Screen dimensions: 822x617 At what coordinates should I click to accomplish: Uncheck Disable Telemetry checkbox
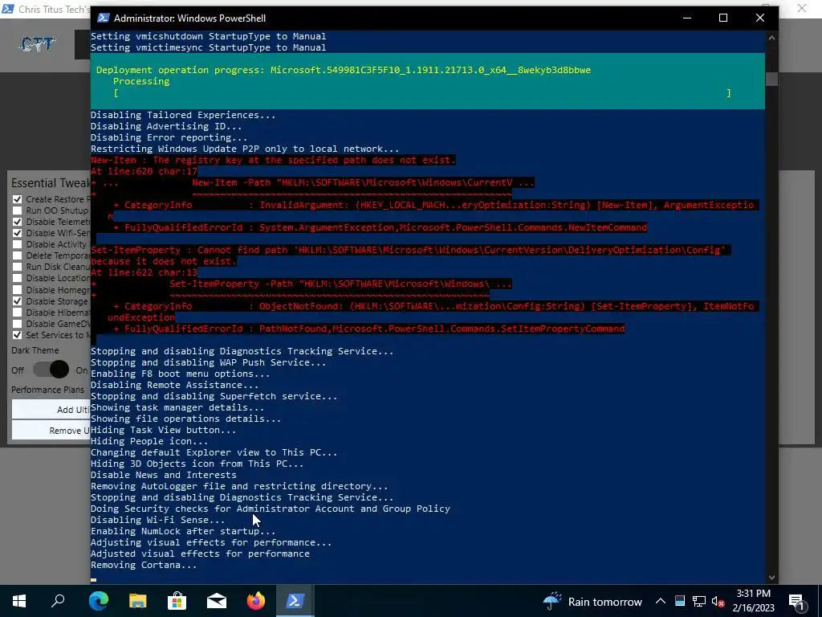[18, 222]
